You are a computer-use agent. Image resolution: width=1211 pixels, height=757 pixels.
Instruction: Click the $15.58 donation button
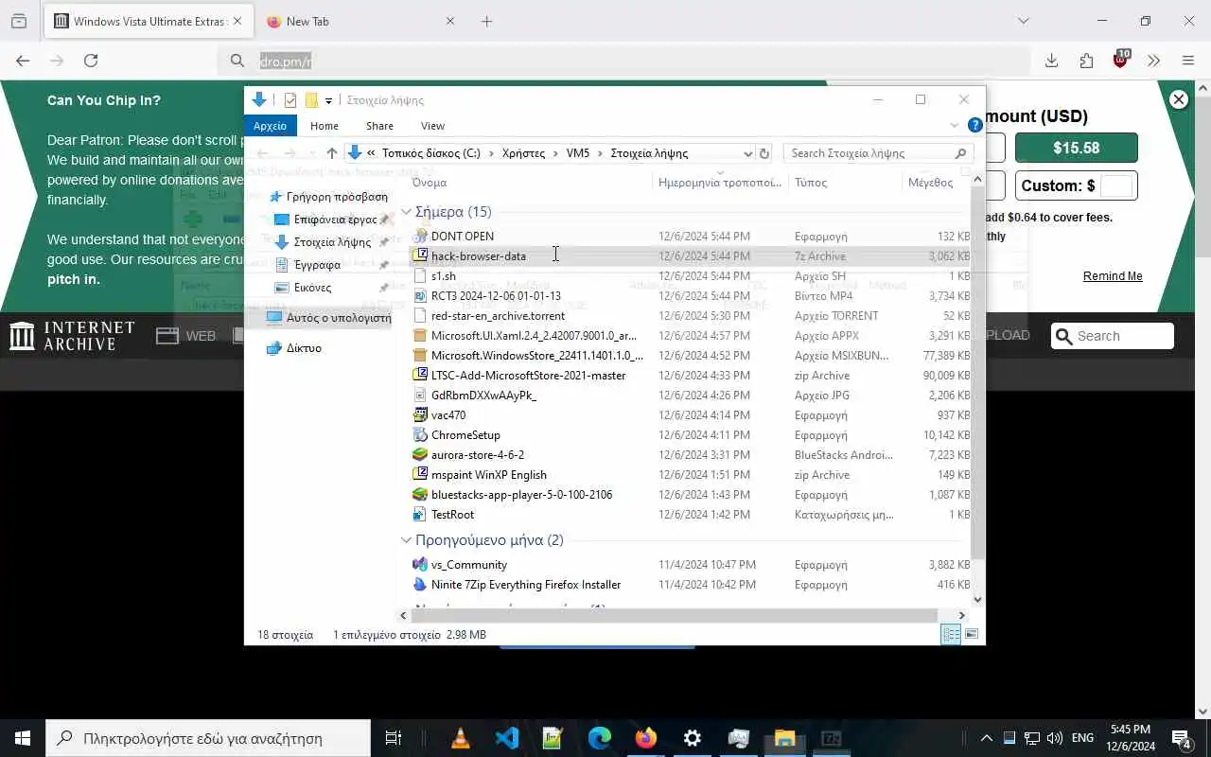1077,148
